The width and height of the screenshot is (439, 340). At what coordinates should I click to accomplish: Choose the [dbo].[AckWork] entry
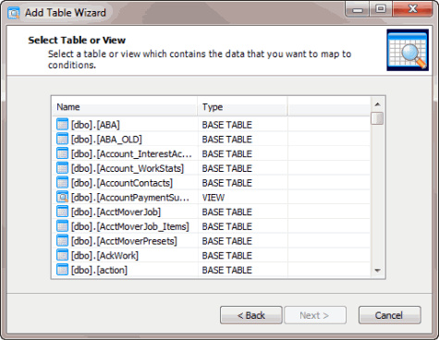pyautogui.click(x=104, y=255)
